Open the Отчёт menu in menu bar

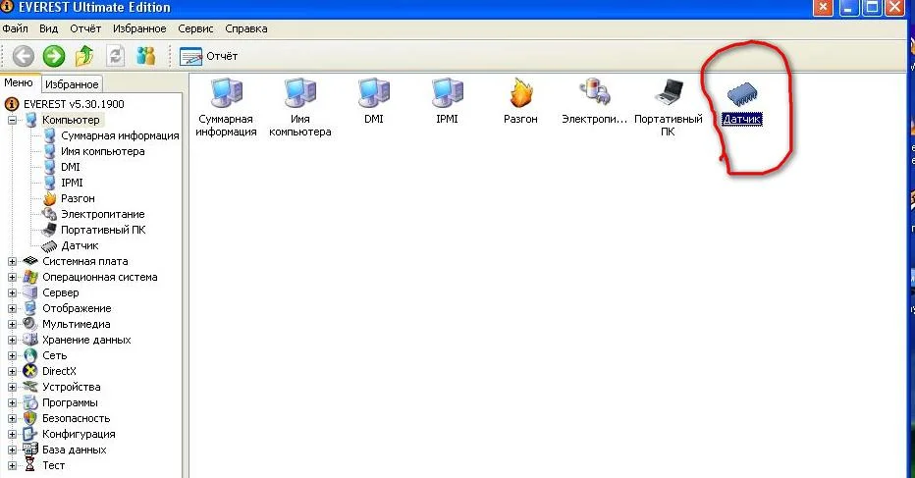85,28
